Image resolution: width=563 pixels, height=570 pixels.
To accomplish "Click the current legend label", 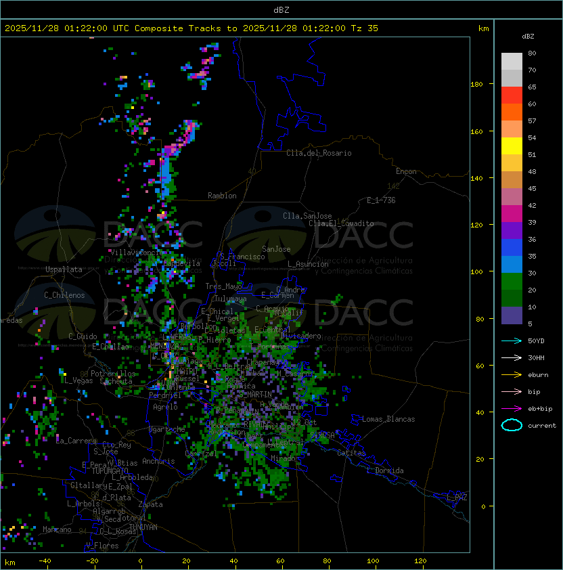I will coord(542,425).
